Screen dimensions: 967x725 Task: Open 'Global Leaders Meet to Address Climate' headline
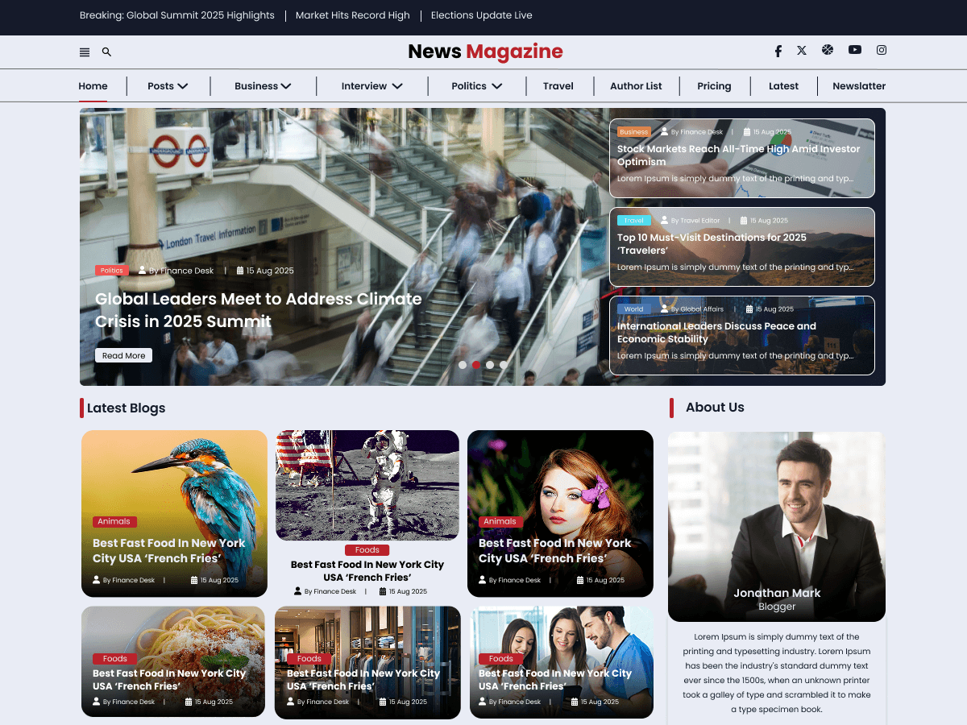[x=259, y=310]
